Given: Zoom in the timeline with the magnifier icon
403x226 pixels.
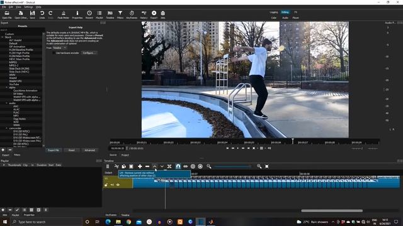Looking at the screenshot, I should tap(259, 166).
